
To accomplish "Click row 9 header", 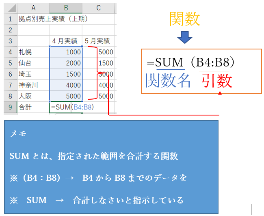I will tap(10, 107).
